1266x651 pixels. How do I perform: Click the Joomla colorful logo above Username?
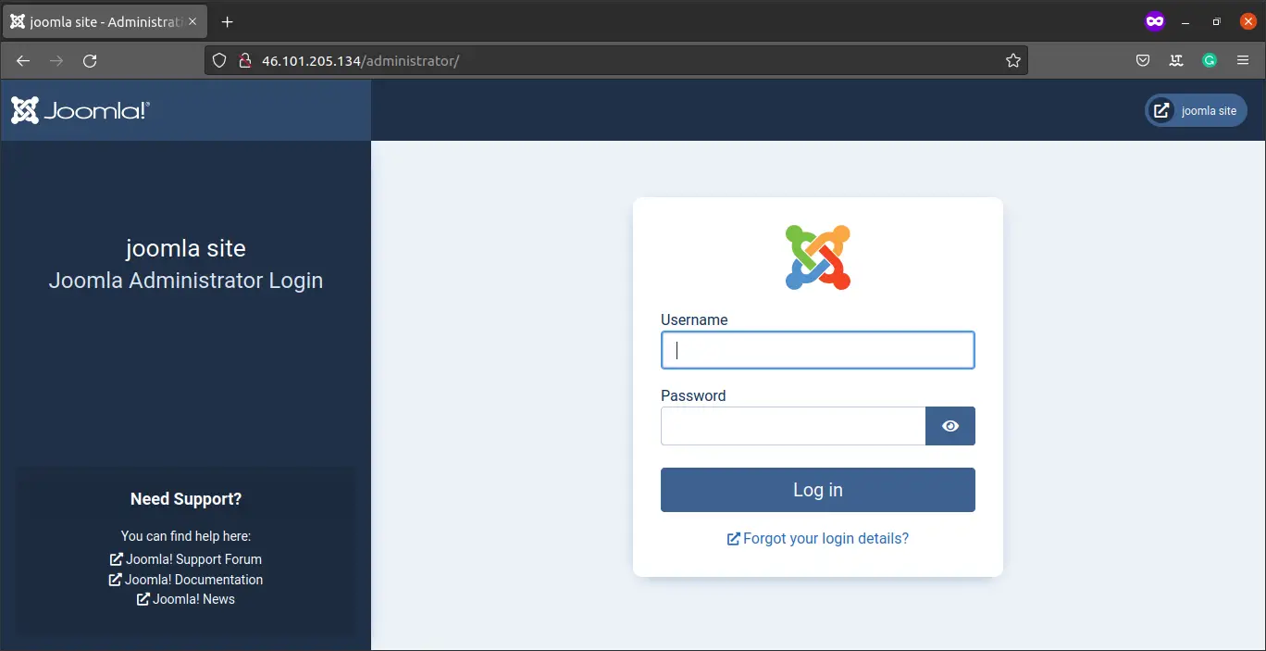[x=818, y=257]
